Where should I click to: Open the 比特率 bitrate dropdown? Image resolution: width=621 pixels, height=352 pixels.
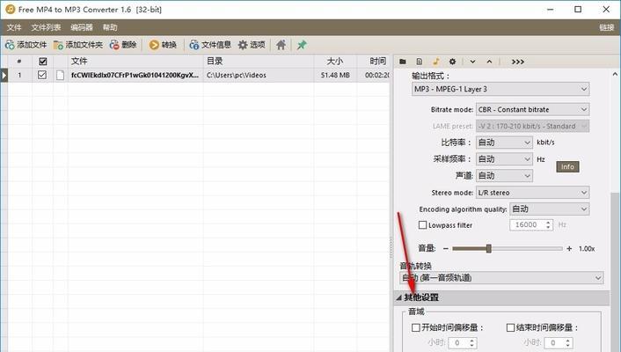[x=504, y=143]
